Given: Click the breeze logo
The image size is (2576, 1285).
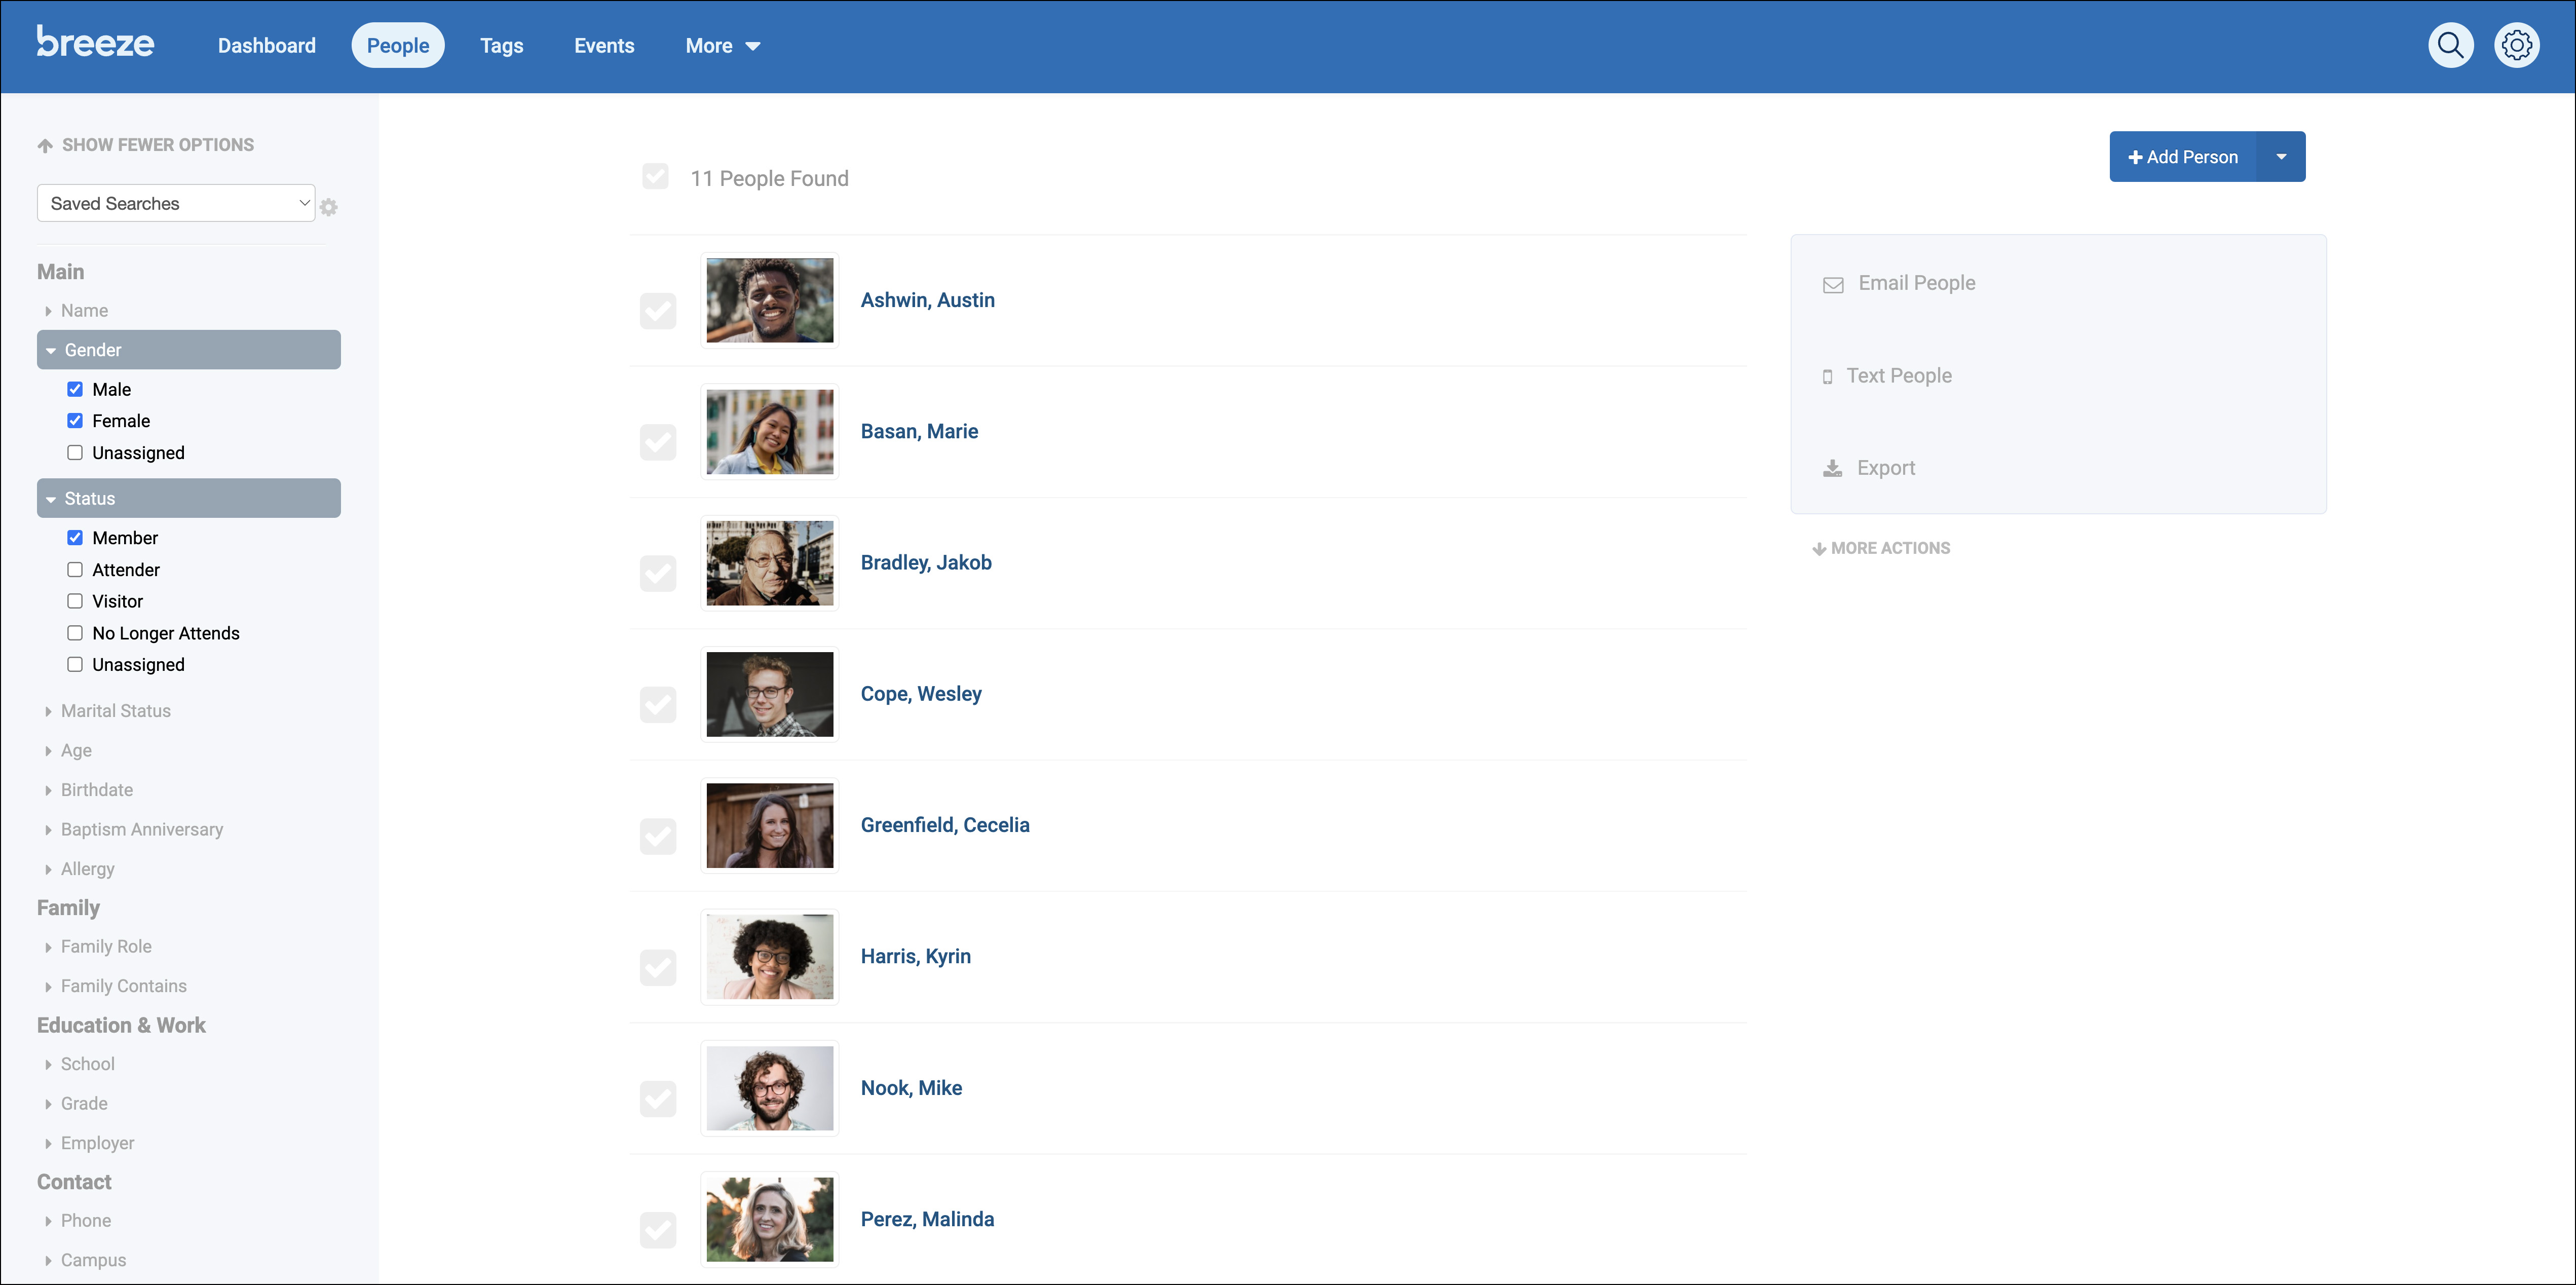Looking at the screenshot, I should coord(95,43).
